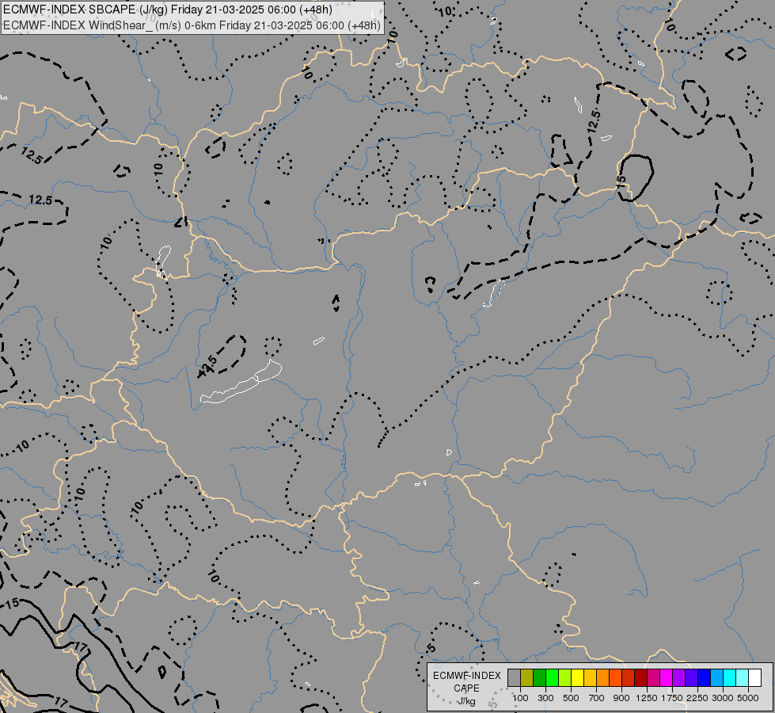The height and width of the screenshot is (713, 775).
Task: Click the "CAPE" word in the legend box
Action: [466, 688]
